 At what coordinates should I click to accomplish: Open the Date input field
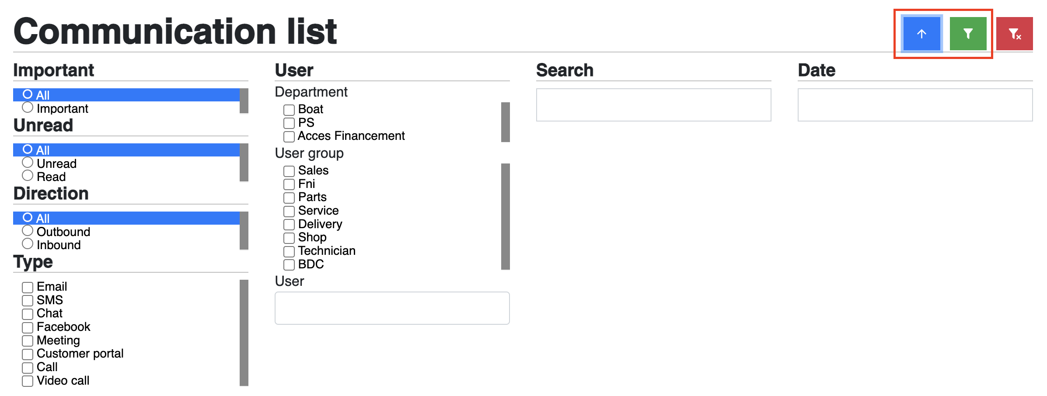pyautogui.click(x=915, y=105)
